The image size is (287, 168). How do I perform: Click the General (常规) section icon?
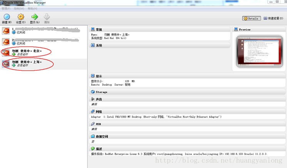click(x=93, y=29)
